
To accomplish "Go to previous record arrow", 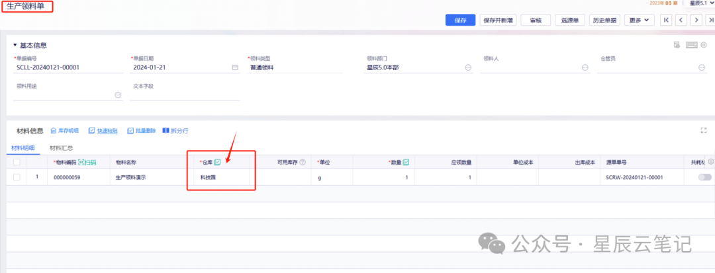I will 681,20.
